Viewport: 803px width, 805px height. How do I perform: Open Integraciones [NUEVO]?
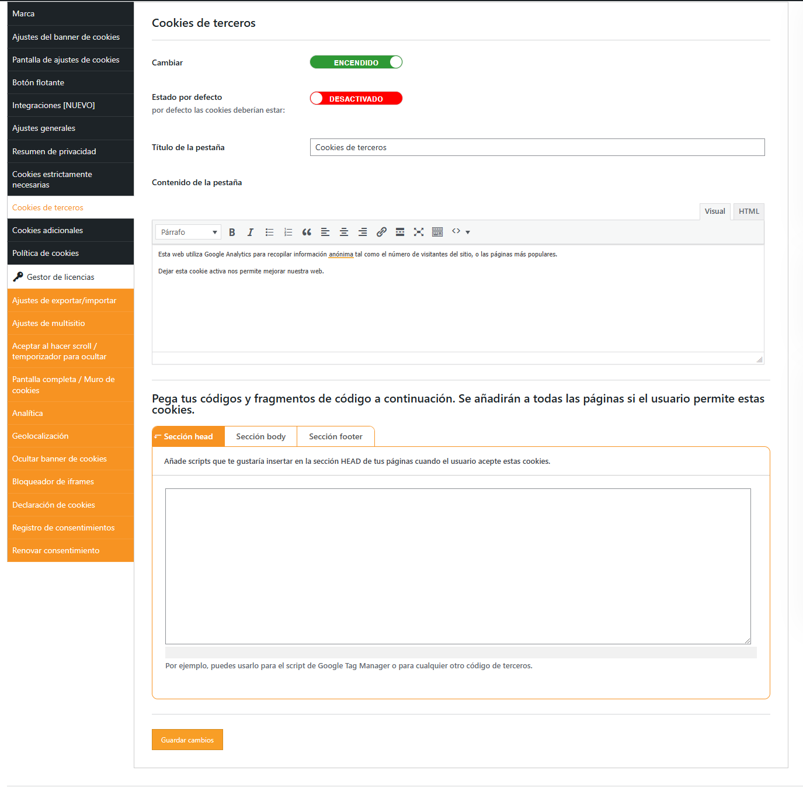pyautogui.click(x=71, y=105)
